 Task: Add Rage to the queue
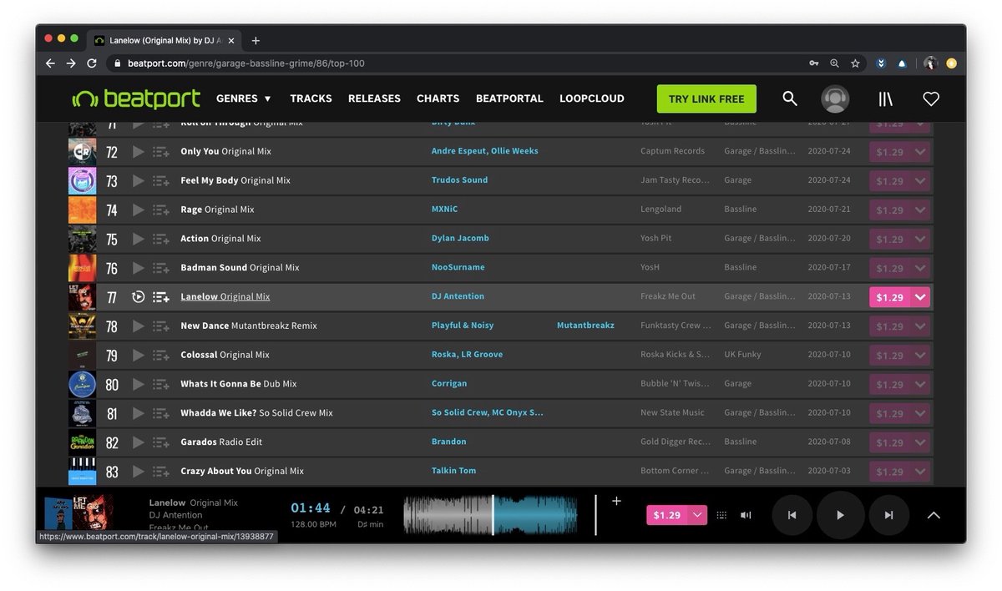click(161, 210)
